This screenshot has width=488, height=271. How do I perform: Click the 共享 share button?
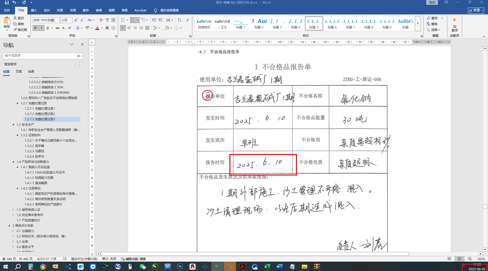pos(476,10)
